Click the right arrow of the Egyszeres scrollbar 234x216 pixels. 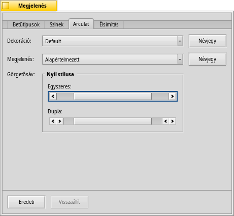click(x=173, y=97)
